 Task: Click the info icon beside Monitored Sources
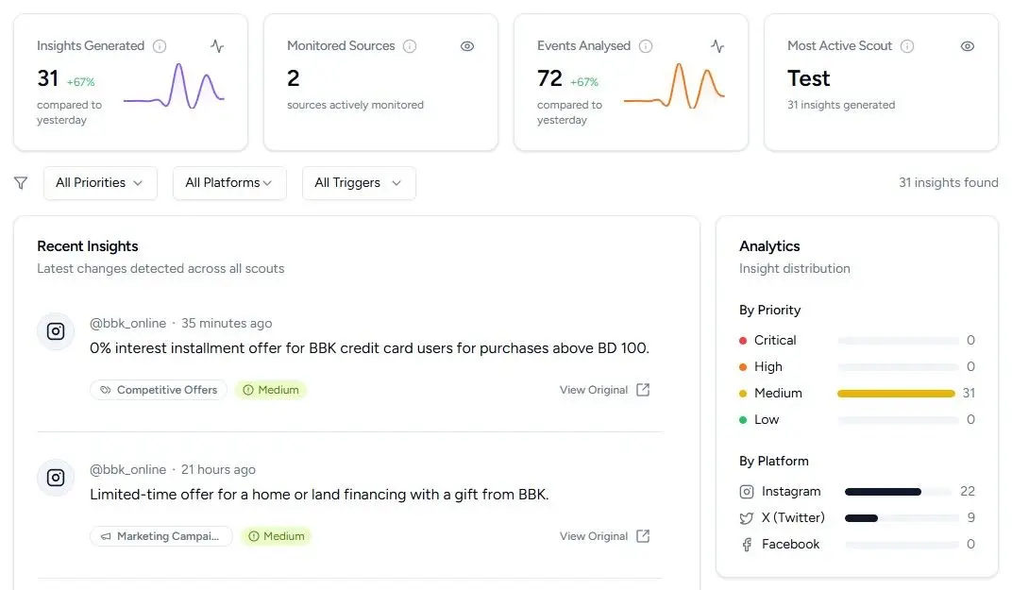point(410,46)
